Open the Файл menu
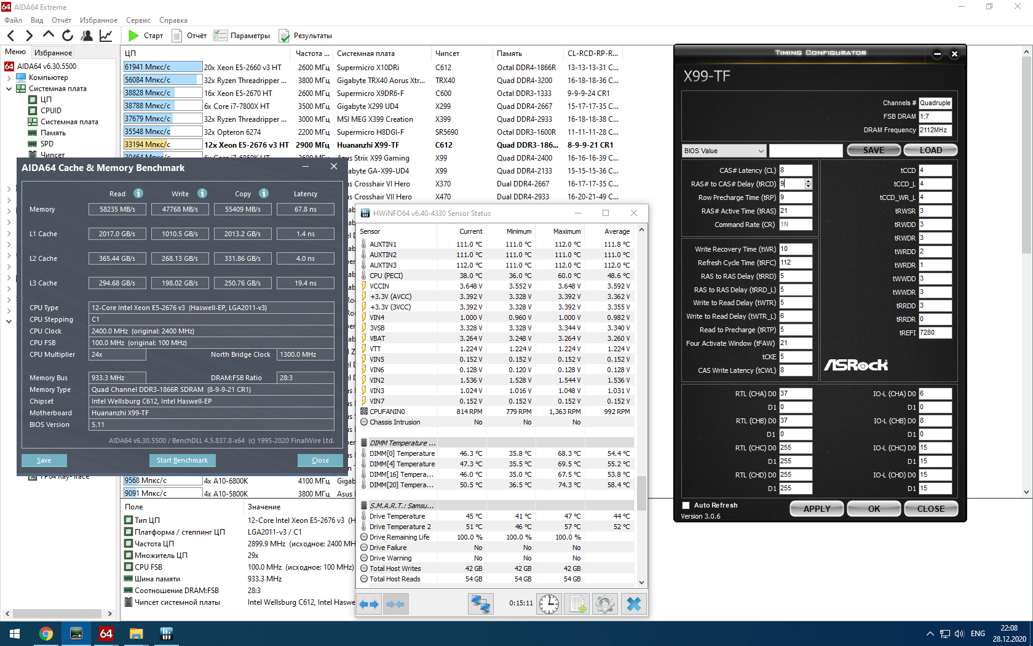Image resolution: width=1033 pixels, height=646 pixels. 13,20
